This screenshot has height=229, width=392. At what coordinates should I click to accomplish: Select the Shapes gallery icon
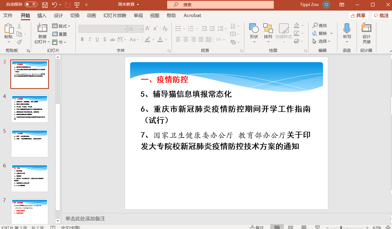click(x=254, y=28)
